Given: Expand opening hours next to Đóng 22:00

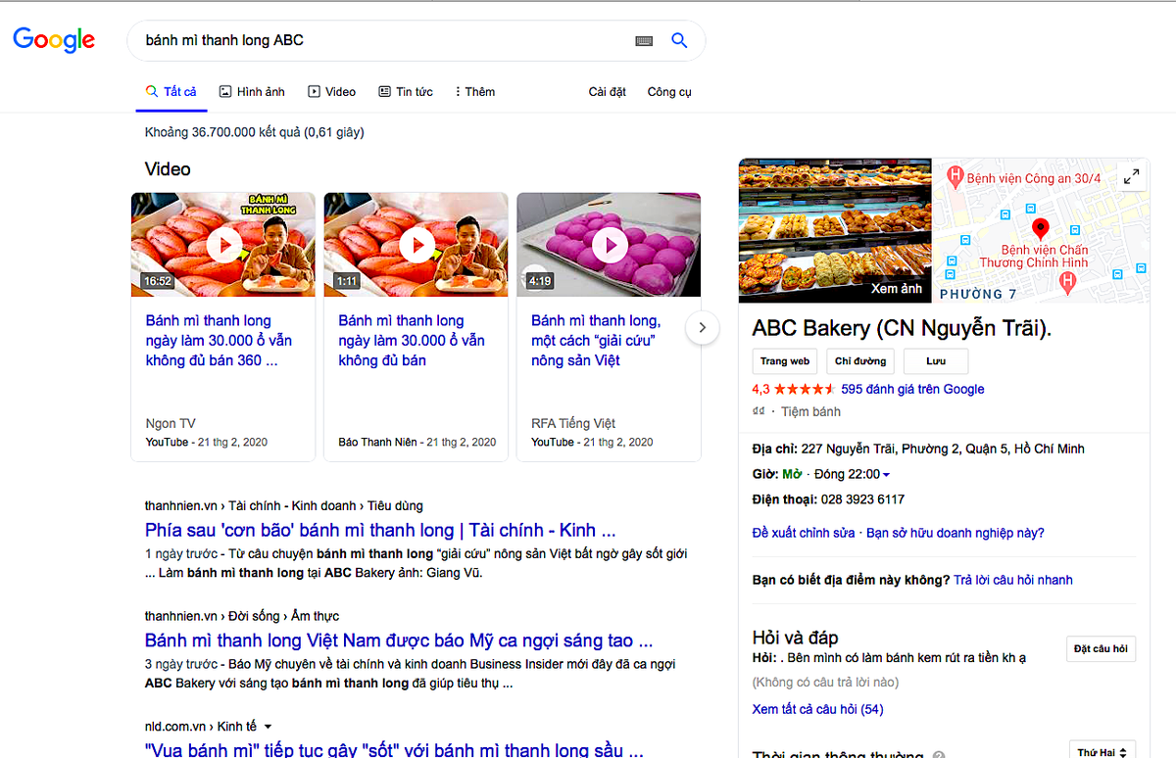Looking at the screenshot, I should pyautogui.click(x=886, y=475).
